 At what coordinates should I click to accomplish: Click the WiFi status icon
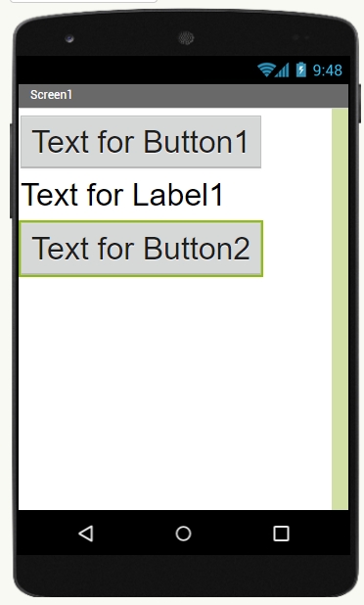pos(266,70)
